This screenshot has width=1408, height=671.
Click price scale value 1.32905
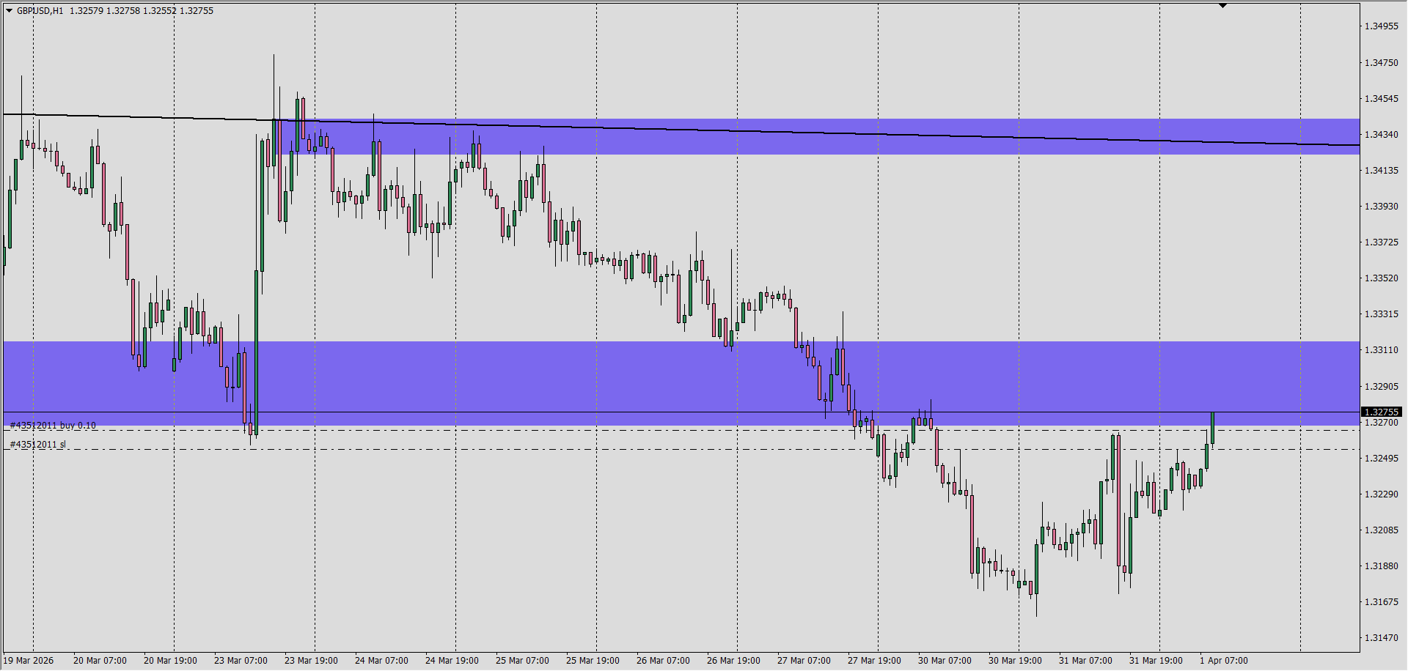tap(1381, 387)
